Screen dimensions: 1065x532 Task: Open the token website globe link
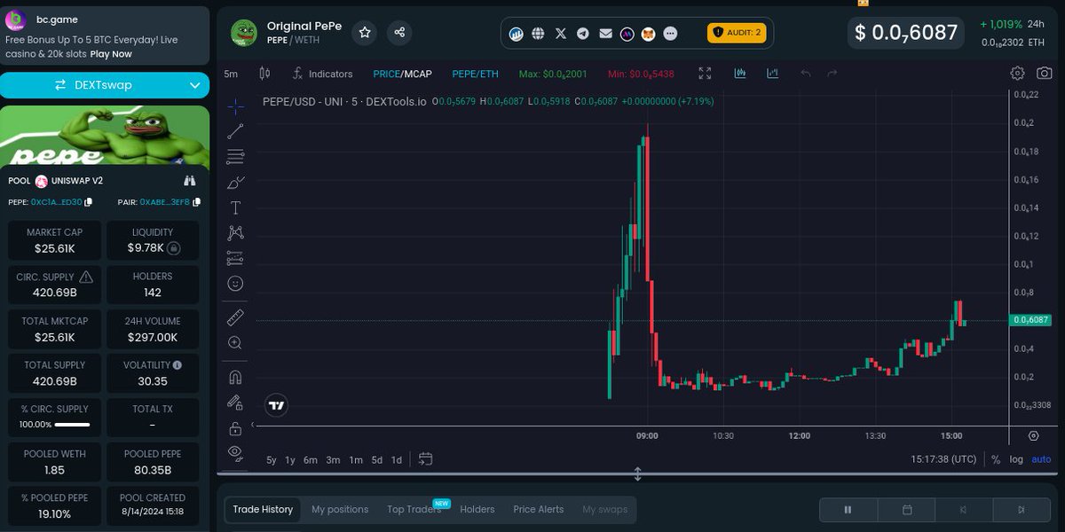click(x=538, y=34)
